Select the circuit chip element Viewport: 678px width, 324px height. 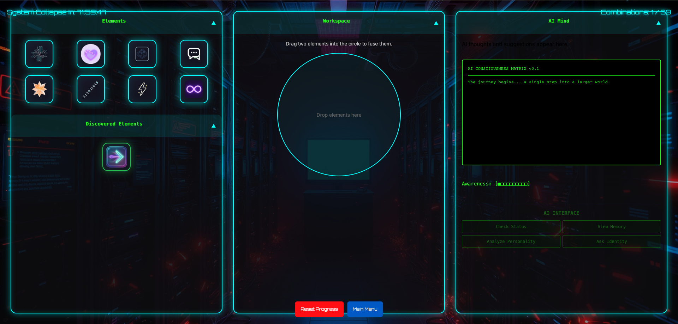(39, 54)
